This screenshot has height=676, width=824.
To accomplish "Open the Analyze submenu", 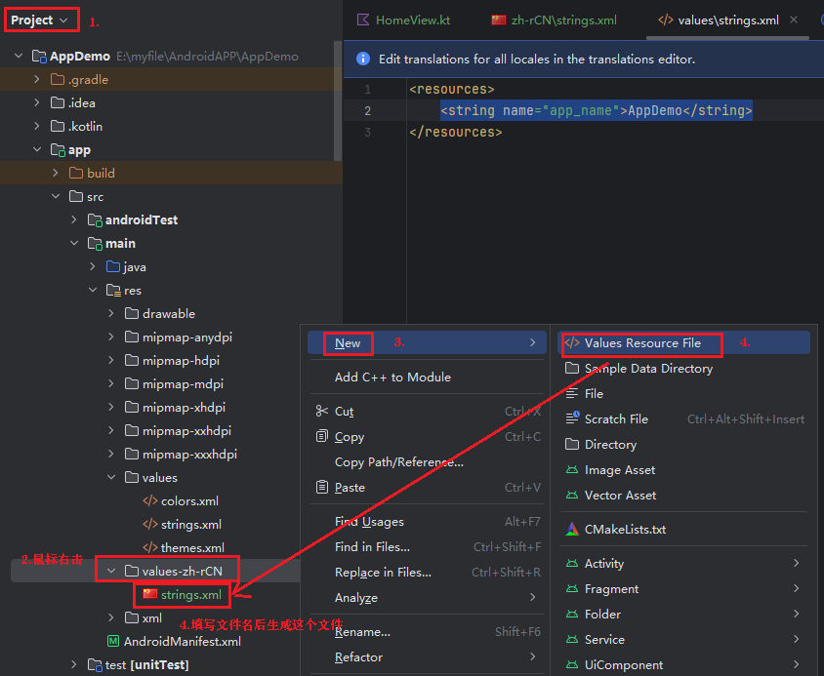I will pyautogui.click(x=428, y=598).
